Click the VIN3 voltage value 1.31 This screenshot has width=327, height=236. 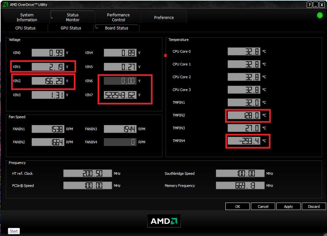(48, 95)
